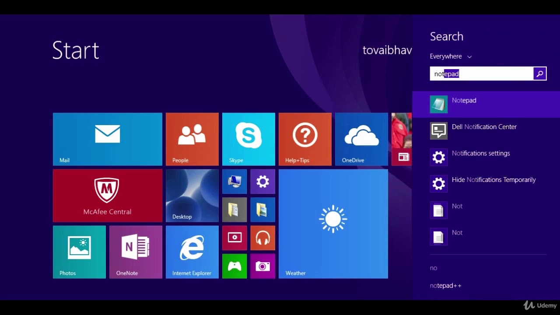The height and width of the screenshot is (315, 560).
Task: Select Dell Notification Center result
Action: (x=486, y=131)
